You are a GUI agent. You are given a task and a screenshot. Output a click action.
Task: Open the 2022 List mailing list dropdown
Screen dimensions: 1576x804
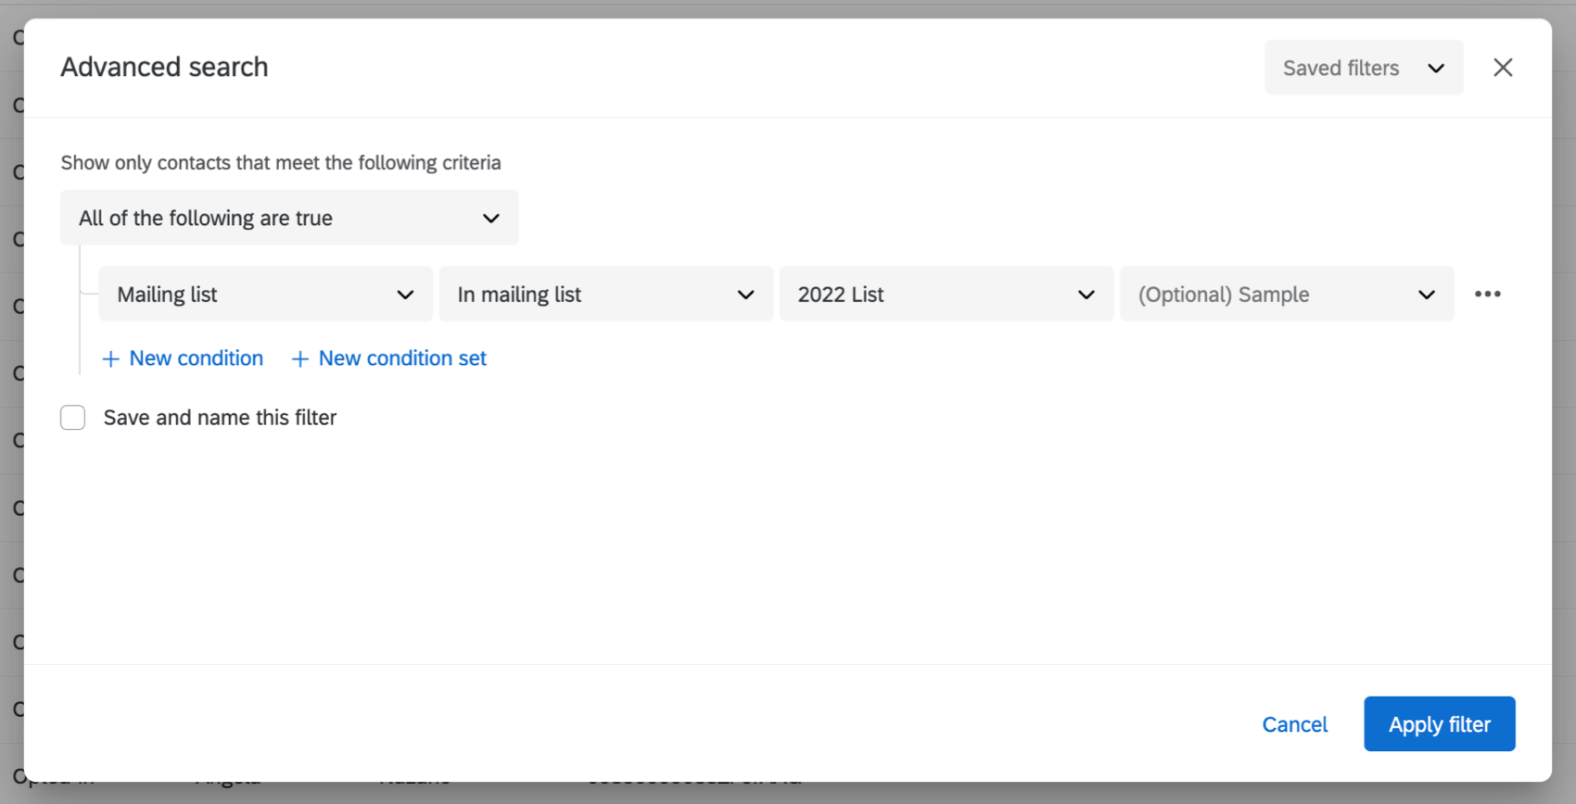(946, 294)
